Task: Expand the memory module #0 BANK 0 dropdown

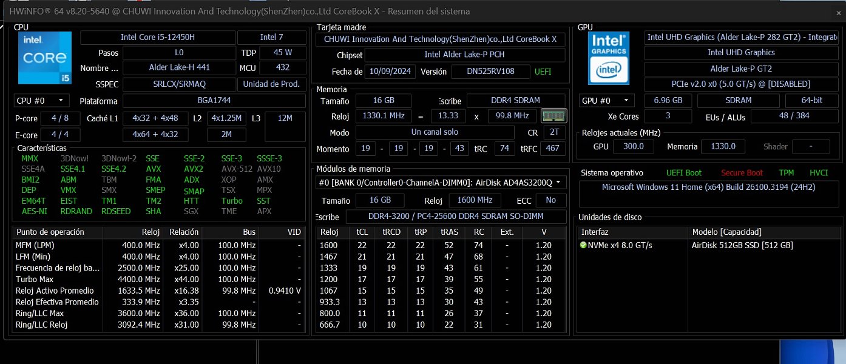Action: [441, 182]
